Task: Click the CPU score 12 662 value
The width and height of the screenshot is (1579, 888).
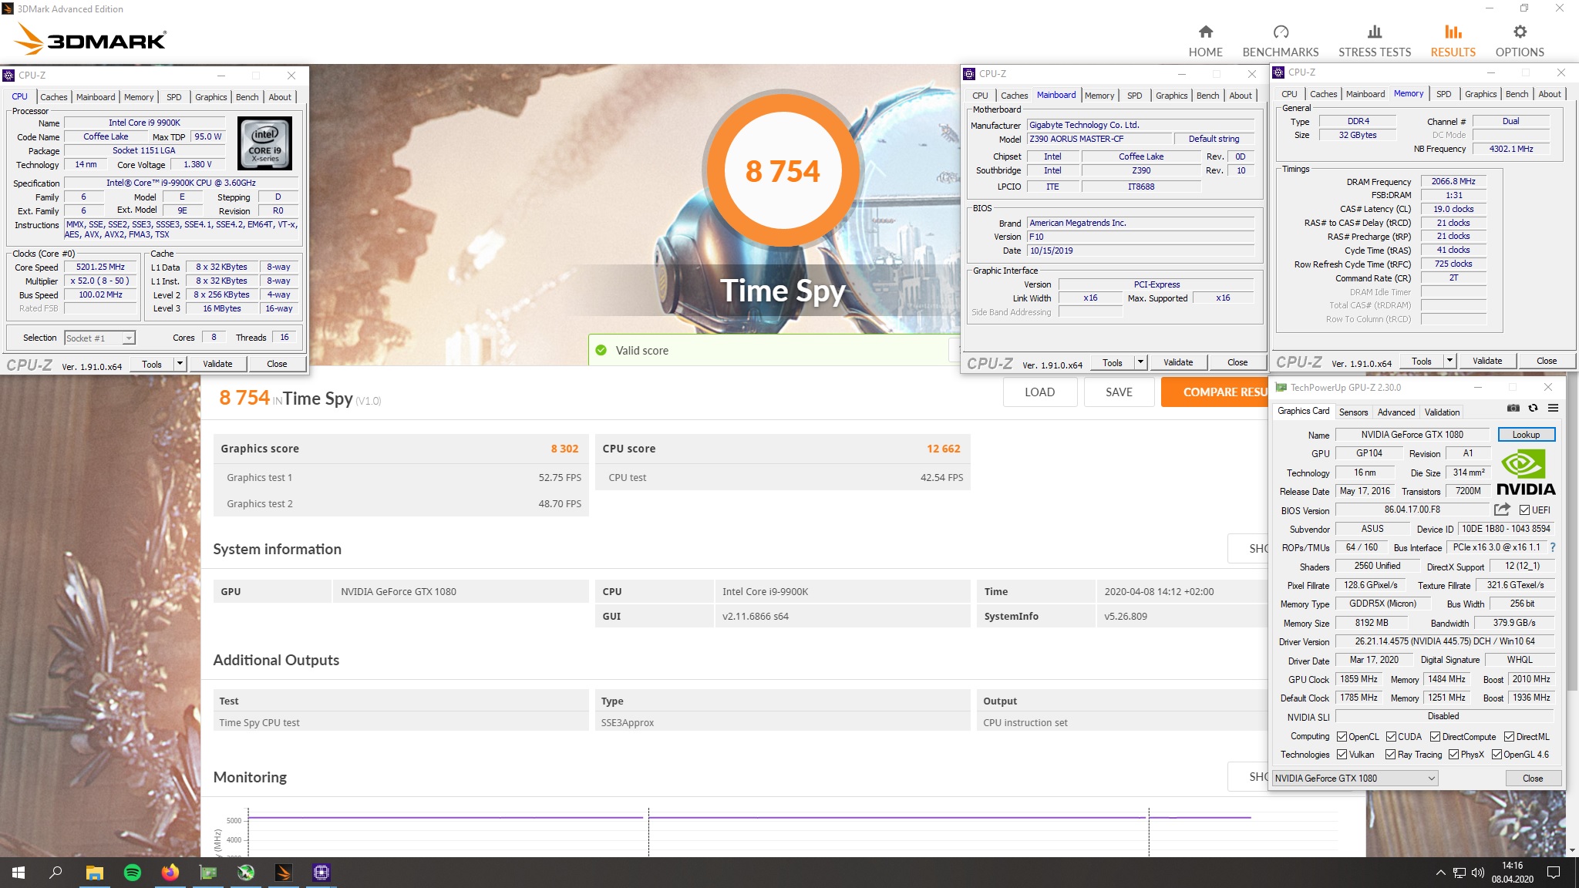Action: pos(943,448)
